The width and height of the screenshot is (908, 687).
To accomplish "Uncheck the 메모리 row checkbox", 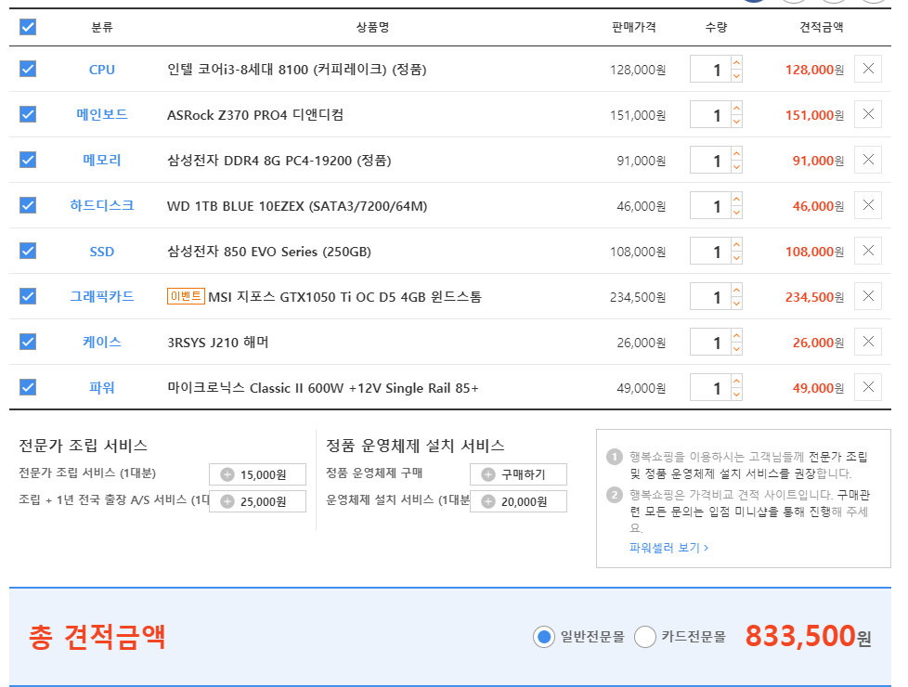I will click(28, 160).
